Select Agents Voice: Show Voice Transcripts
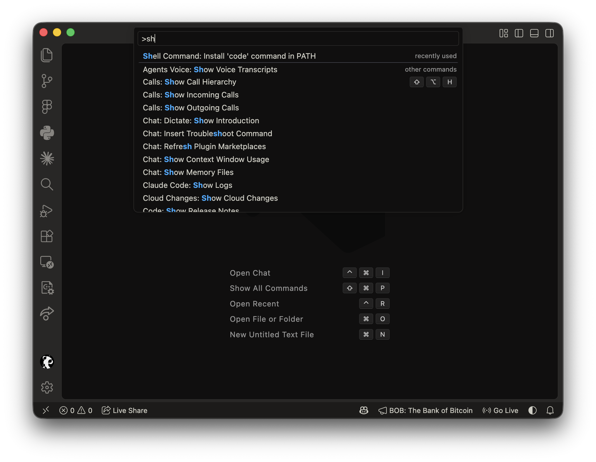596x462 pixels. 298,69
